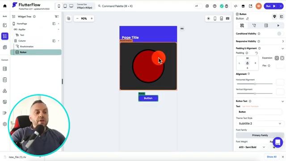
Task: Zoom in canvas with plus button
Action: [92, 18]
